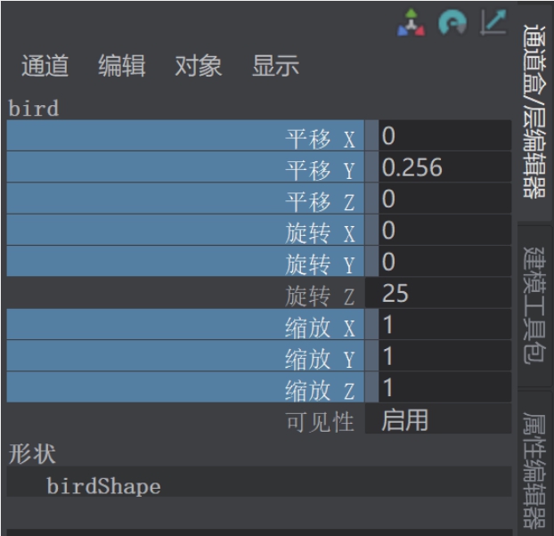Screen dimensions: 554x536
Task: Click the teal diagonal arrow axis icon
Action: (x=493, y=23)
